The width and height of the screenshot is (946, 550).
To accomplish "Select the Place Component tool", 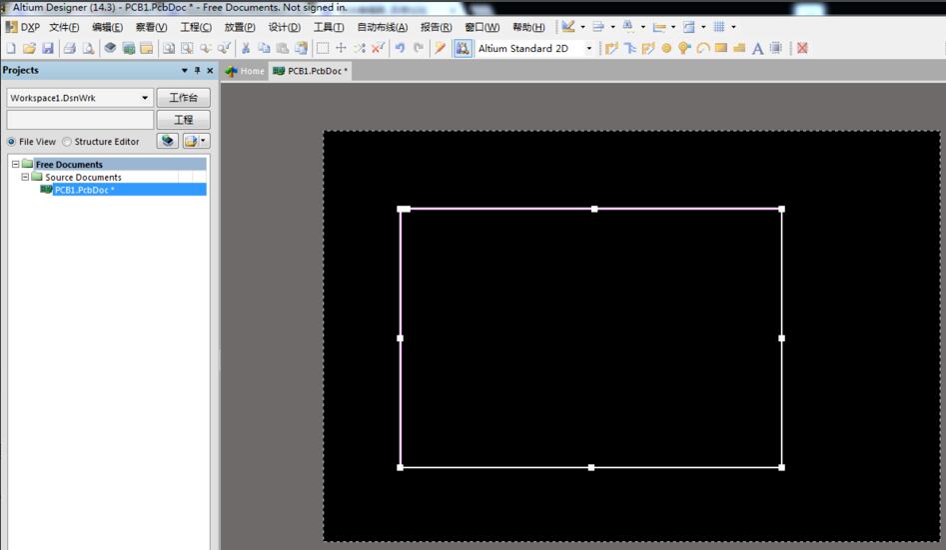I will tap(776, 48).
